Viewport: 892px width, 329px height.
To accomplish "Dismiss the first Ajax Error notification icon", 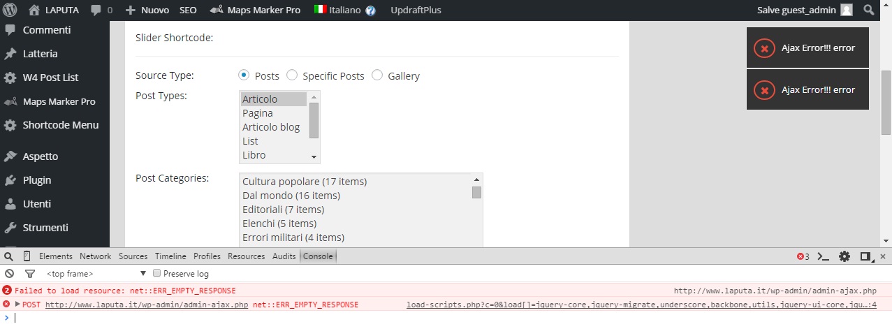I will [x=764, y=48].
